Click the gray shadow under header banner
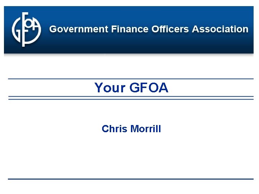 point(129,55)
